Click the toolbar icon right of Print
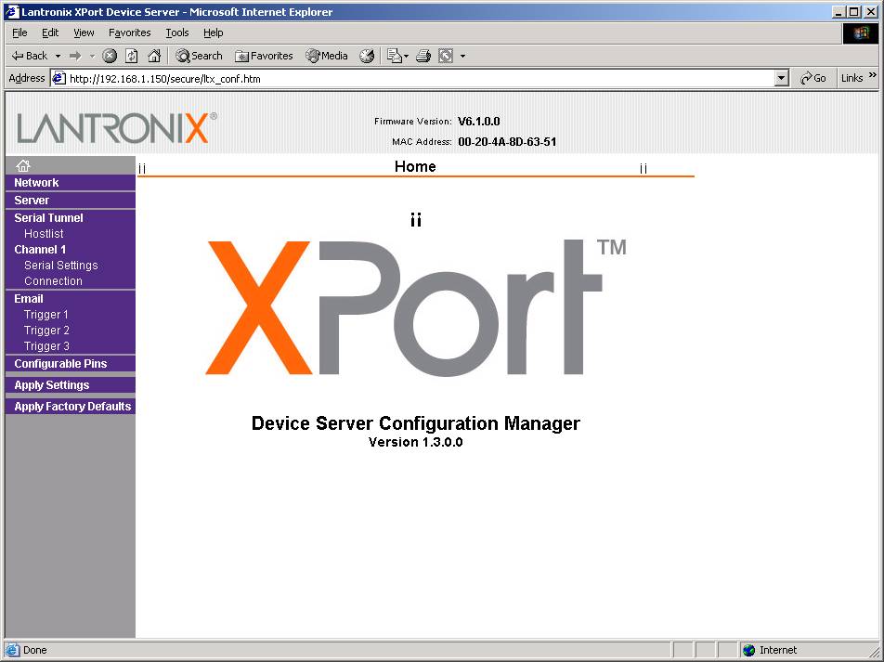 446,56
